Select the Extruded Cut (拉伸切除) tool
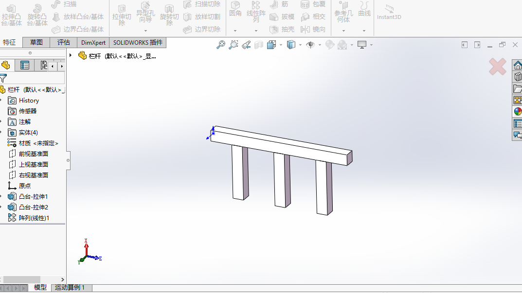Screen dimensions: 522x293 click(122, 15)
